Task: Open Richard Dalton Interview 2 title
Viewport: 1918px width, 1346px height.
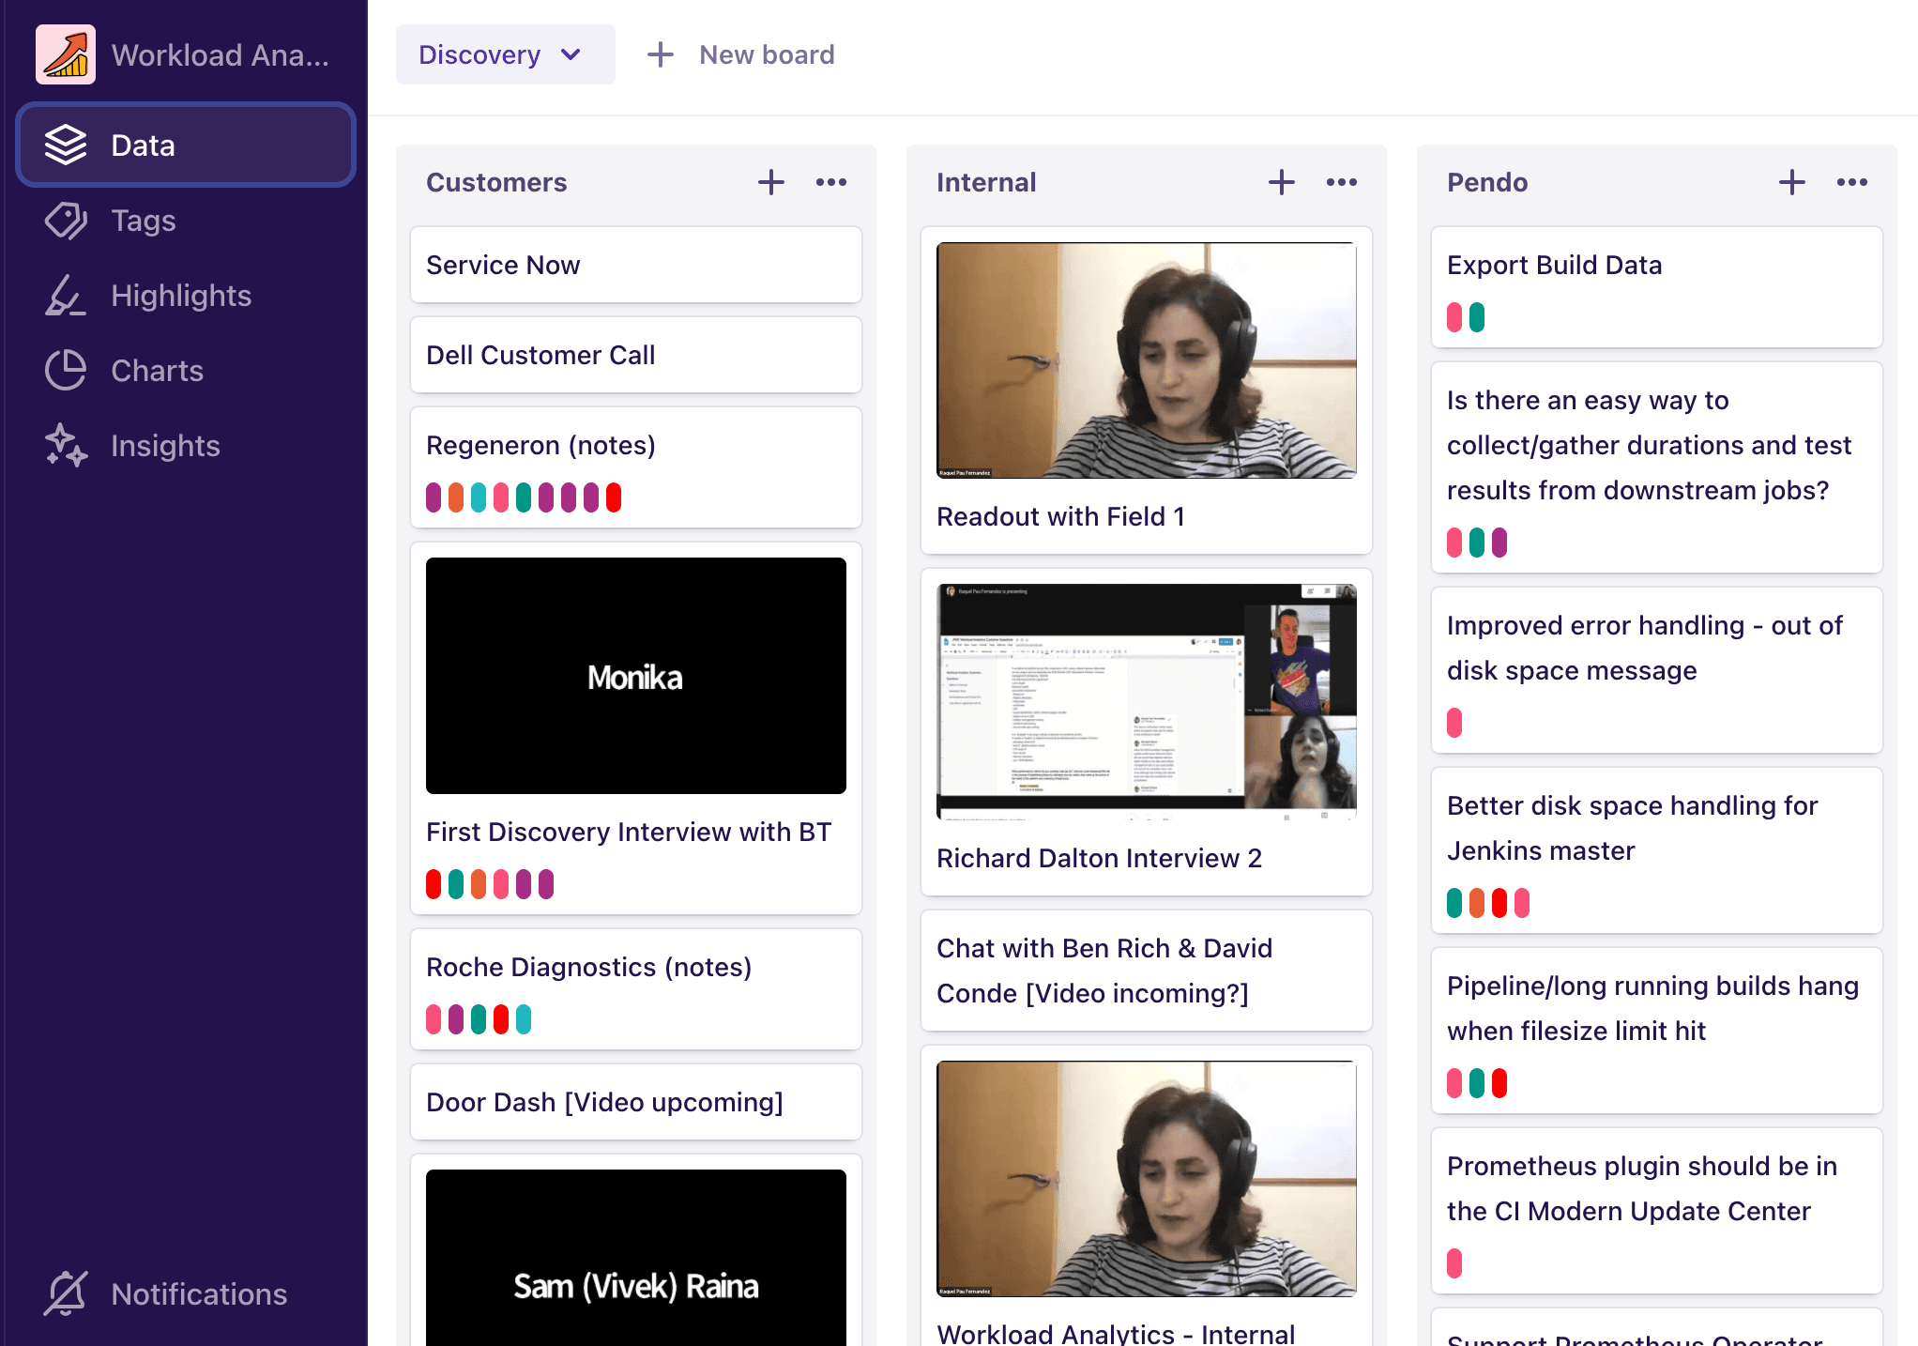Action: pyautogui.click(x=1099, y=858)
